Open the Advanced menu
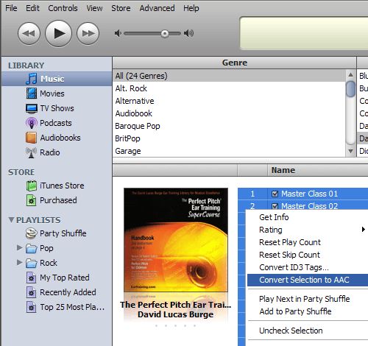368x346 pixels. point(158,8)
